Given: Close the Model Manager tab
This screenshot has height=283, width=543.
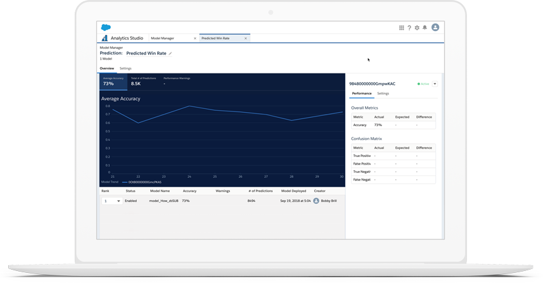Looking at the screenshot, I should point(195,39).
